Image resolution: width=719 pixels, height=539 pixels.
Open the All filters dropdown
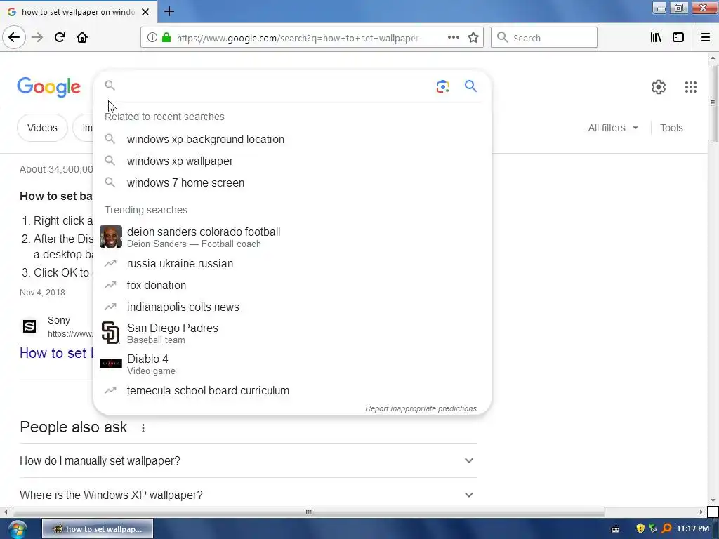click(613, 128)
